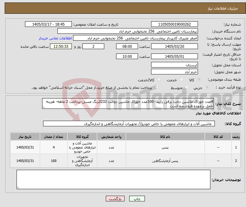Open the اطلاعات تماس خریدار link

(55, 38)
